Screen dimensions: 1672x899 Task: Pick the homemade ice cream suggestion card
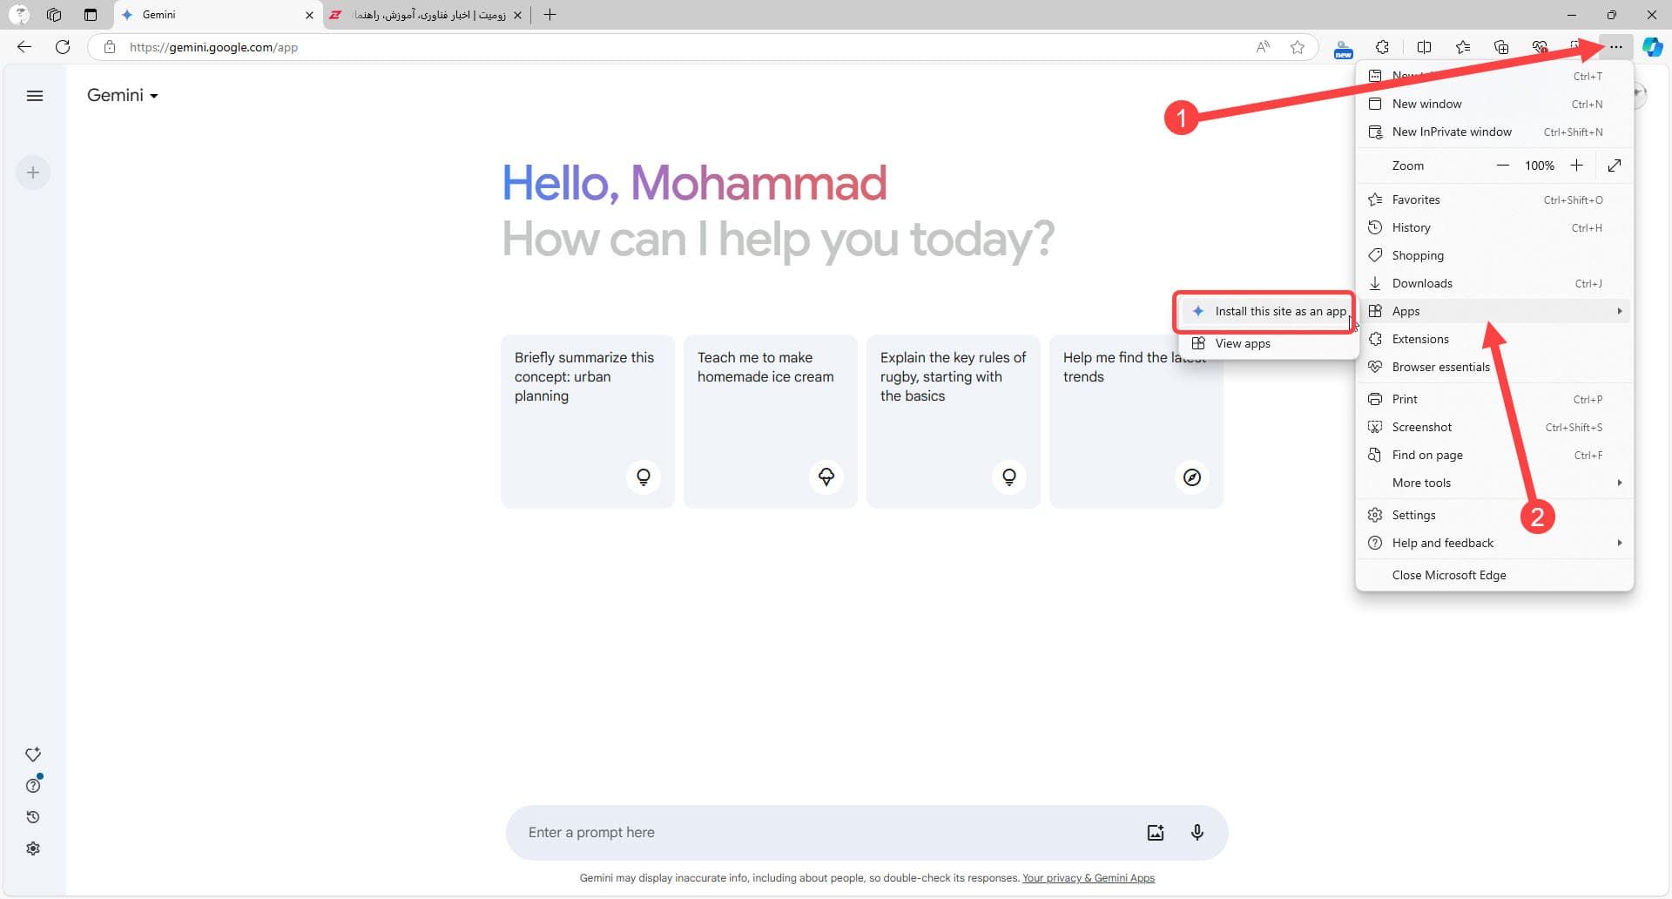point(771,422)
